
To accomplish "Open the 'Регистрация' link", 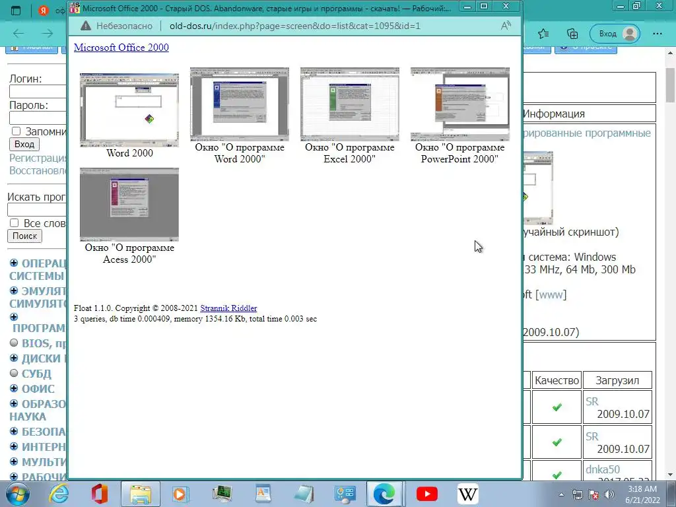I will (38, 158).
